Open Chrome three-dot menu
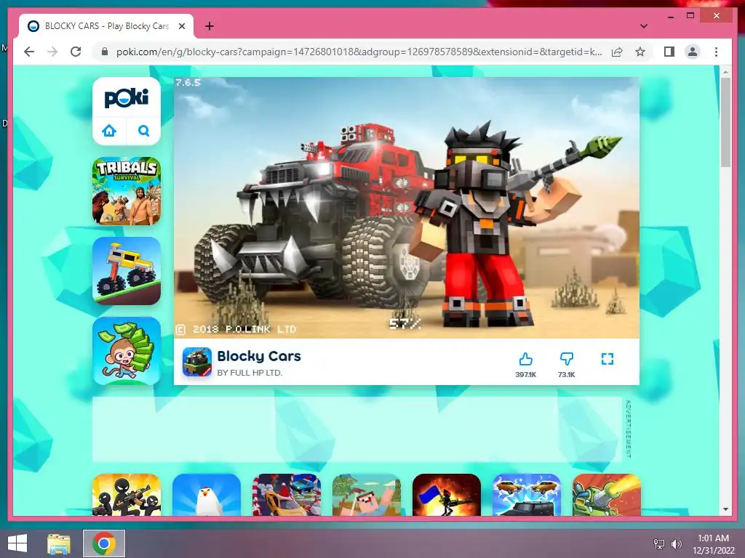 coord(716,52)
